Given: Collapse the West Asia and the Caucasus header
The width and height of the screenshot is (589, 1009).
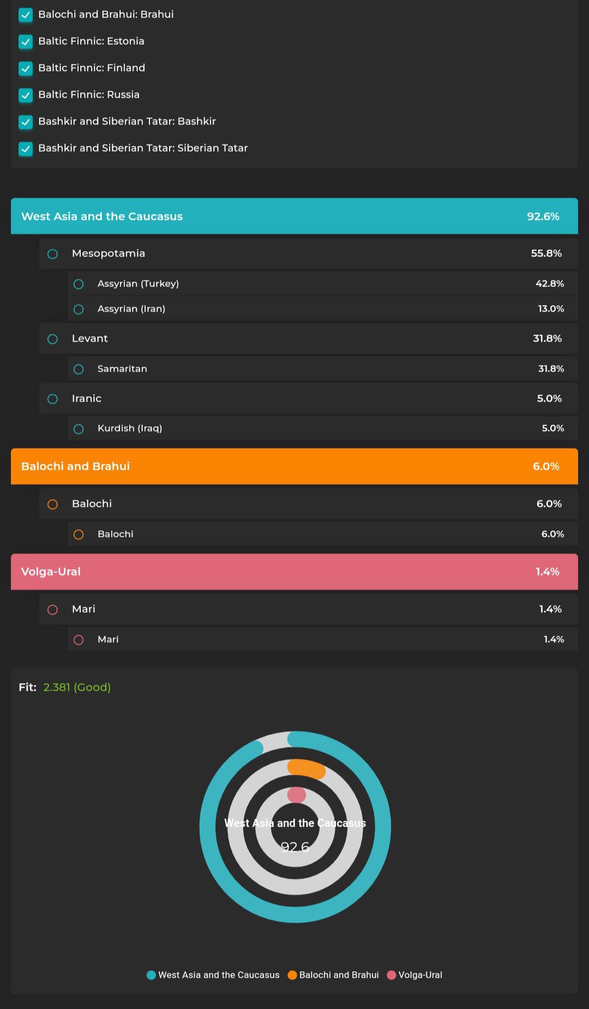Looking at the screenshot, I should tap(294, 216).
